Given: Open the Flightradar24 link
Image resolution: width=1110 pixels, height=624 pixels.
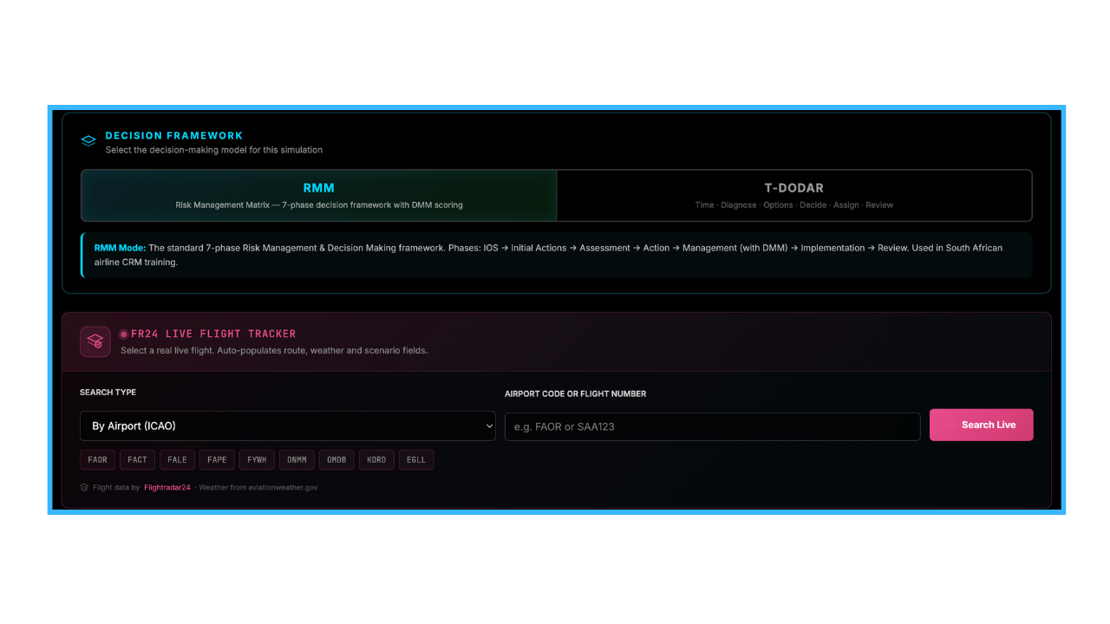Looking at the screenshot, I should coord(166,487).
